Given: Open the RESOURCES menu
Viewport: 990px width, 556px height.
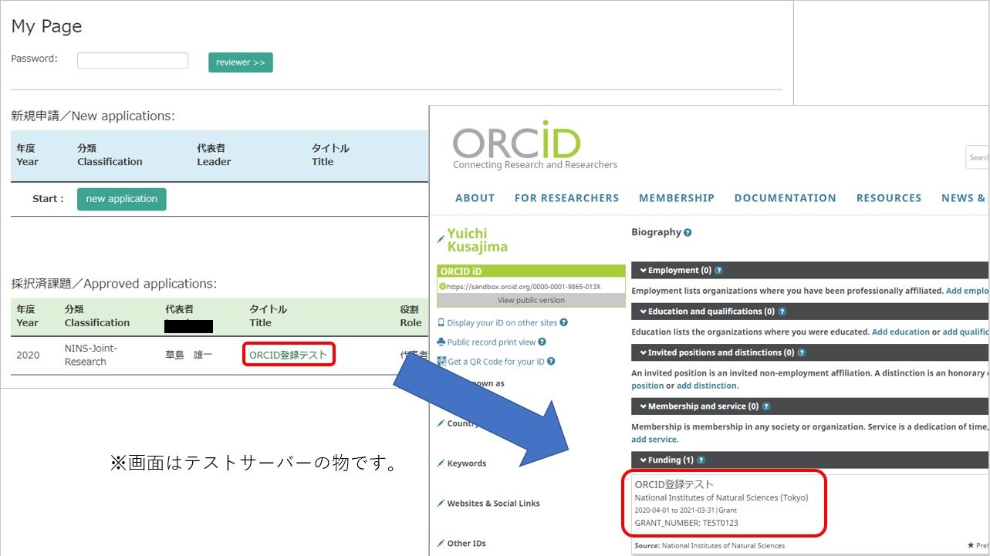Looking at the screenshot, I should click(889, 198).
